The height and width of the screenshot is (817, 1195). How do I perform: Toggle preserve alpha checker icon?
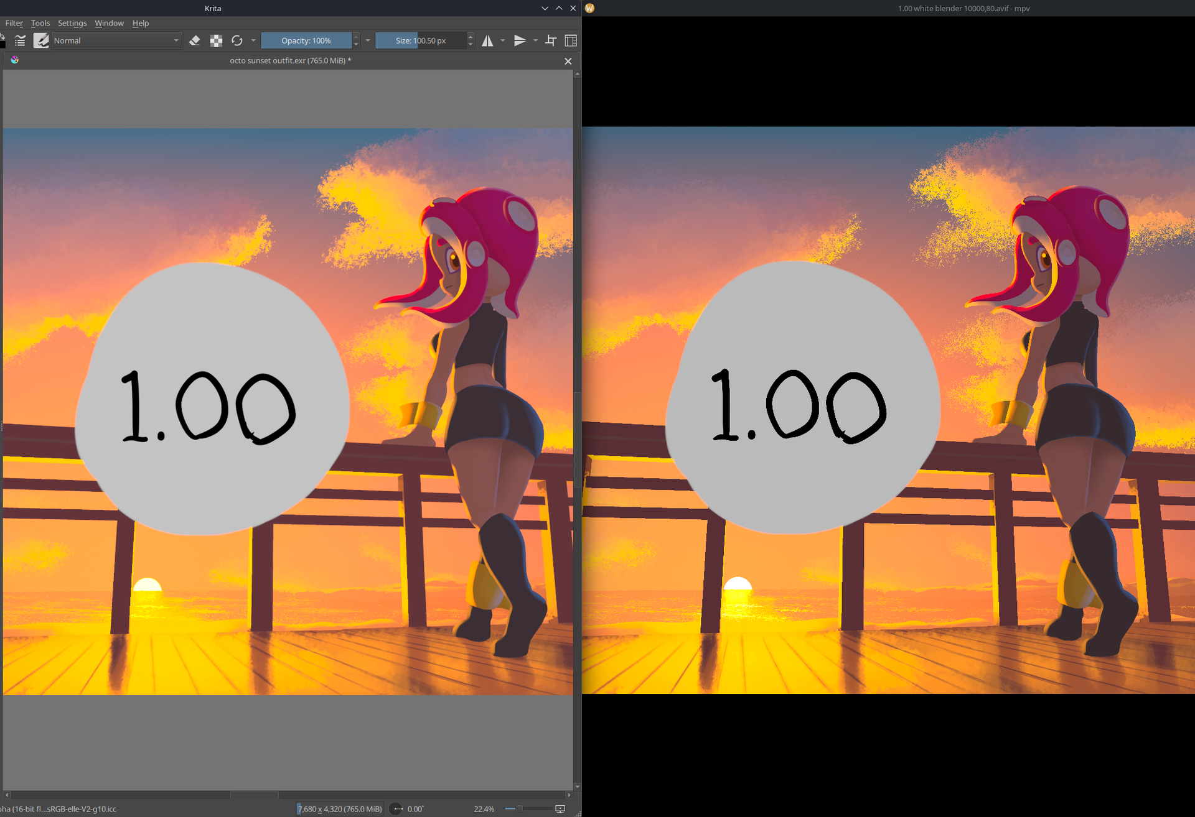[216, 40]
